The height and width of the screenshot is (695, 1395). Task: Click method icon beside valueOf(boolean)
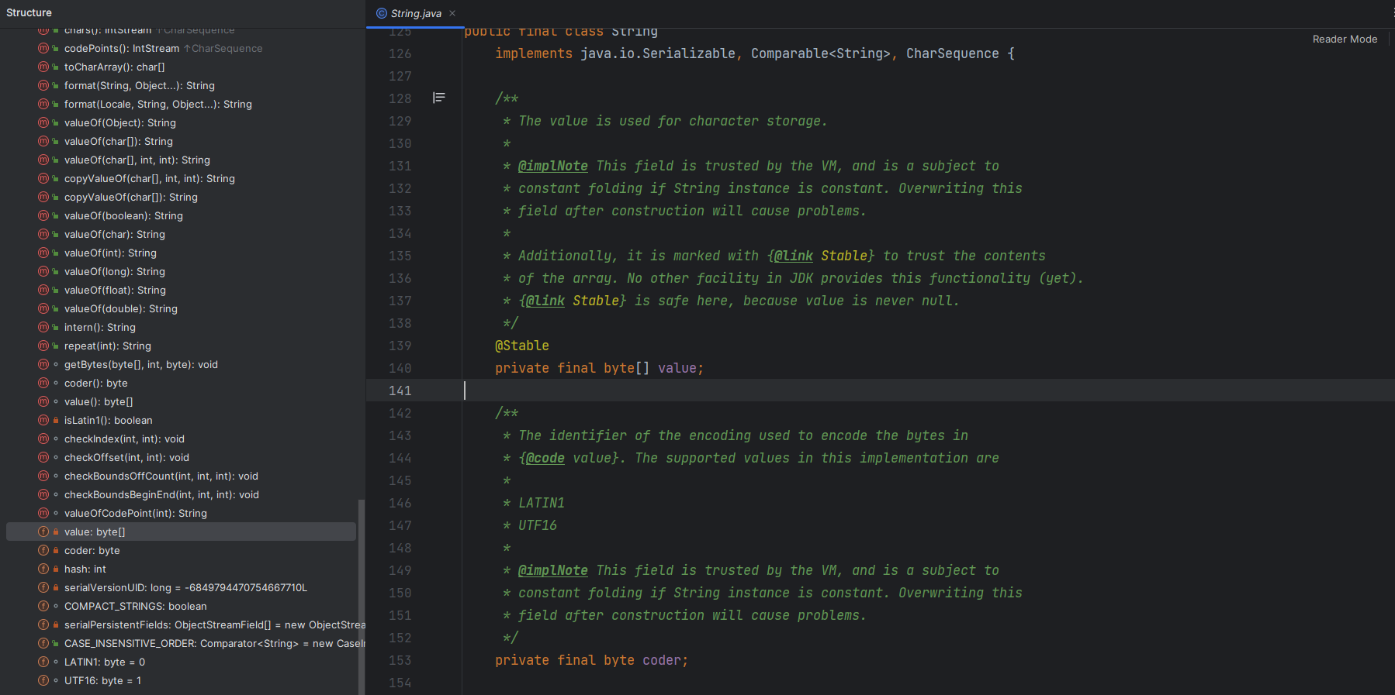pos(43,215)
